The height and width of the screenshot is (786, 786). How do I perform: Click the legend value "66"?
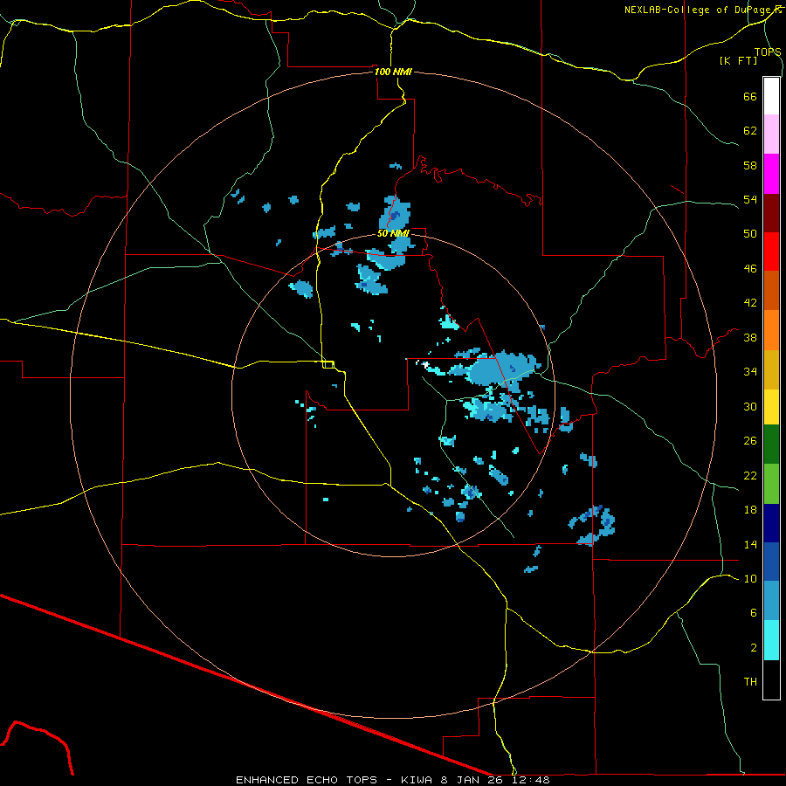pos(750,97)
